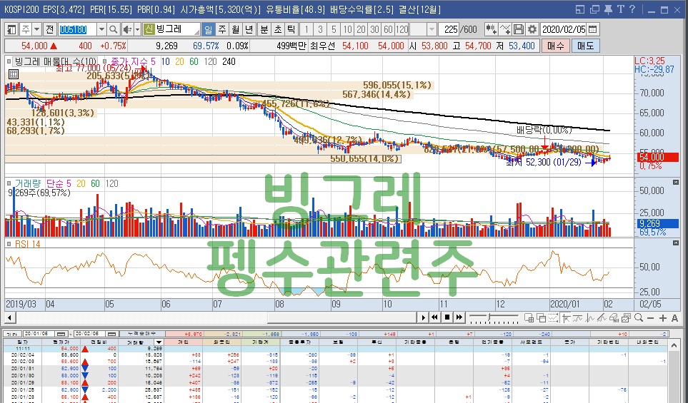Save chart settings with floppy icon

click(519, 29)
